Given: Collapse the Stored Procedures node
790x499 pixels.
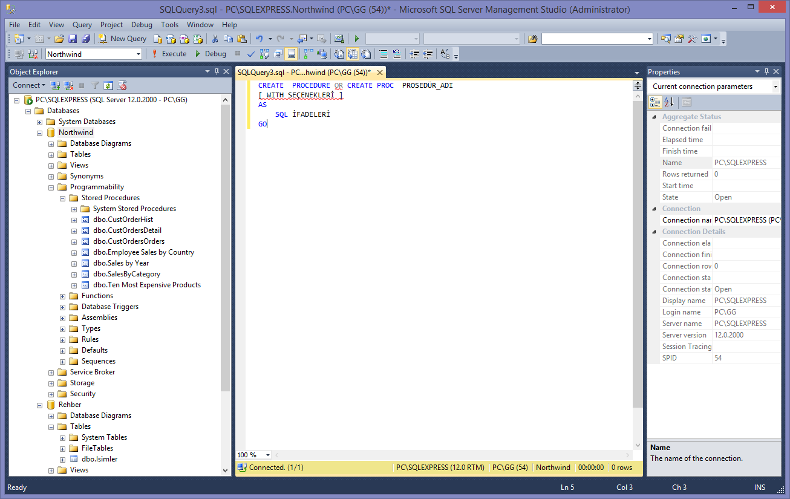Looking at the screenshot, I should pyautogui.click(x=62, y=197).
